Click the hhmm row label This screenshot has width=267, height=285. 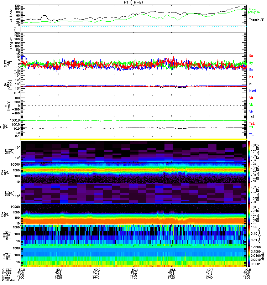tap(5, 278)
